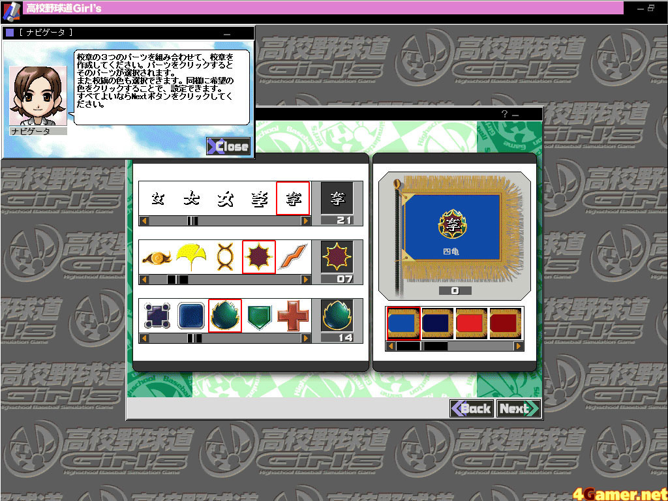Click the kanji row scrollbar thumb
This screenshot has width=668, height=501.
pyautogui.click(x=192, y=220)
